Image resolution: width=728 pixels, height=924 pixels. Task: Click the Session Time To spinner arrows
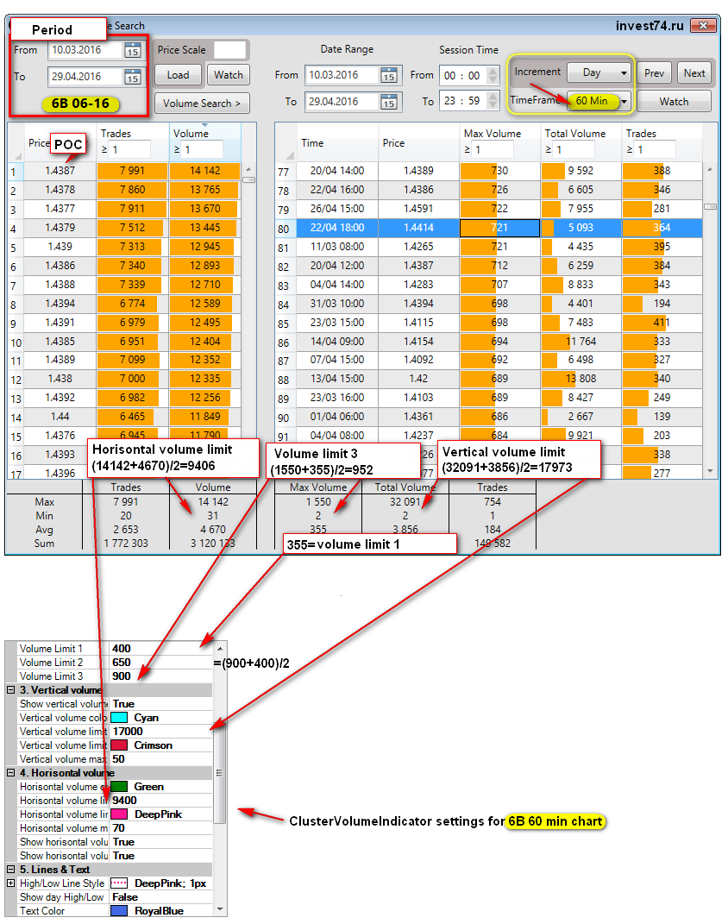[493, 102]
